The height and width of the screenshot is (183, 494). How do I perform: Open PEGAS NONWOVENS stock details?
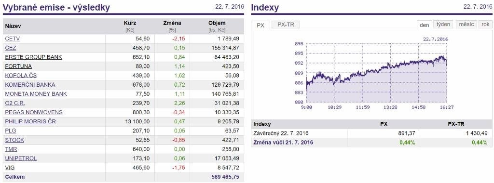click(34, 112)
